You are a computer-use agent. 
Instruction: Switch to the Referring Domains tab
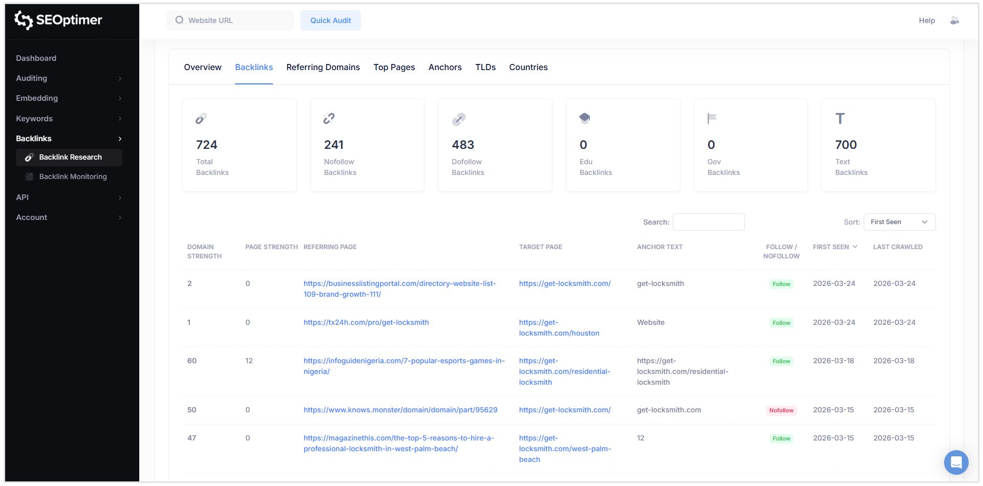tap(323, 67)
